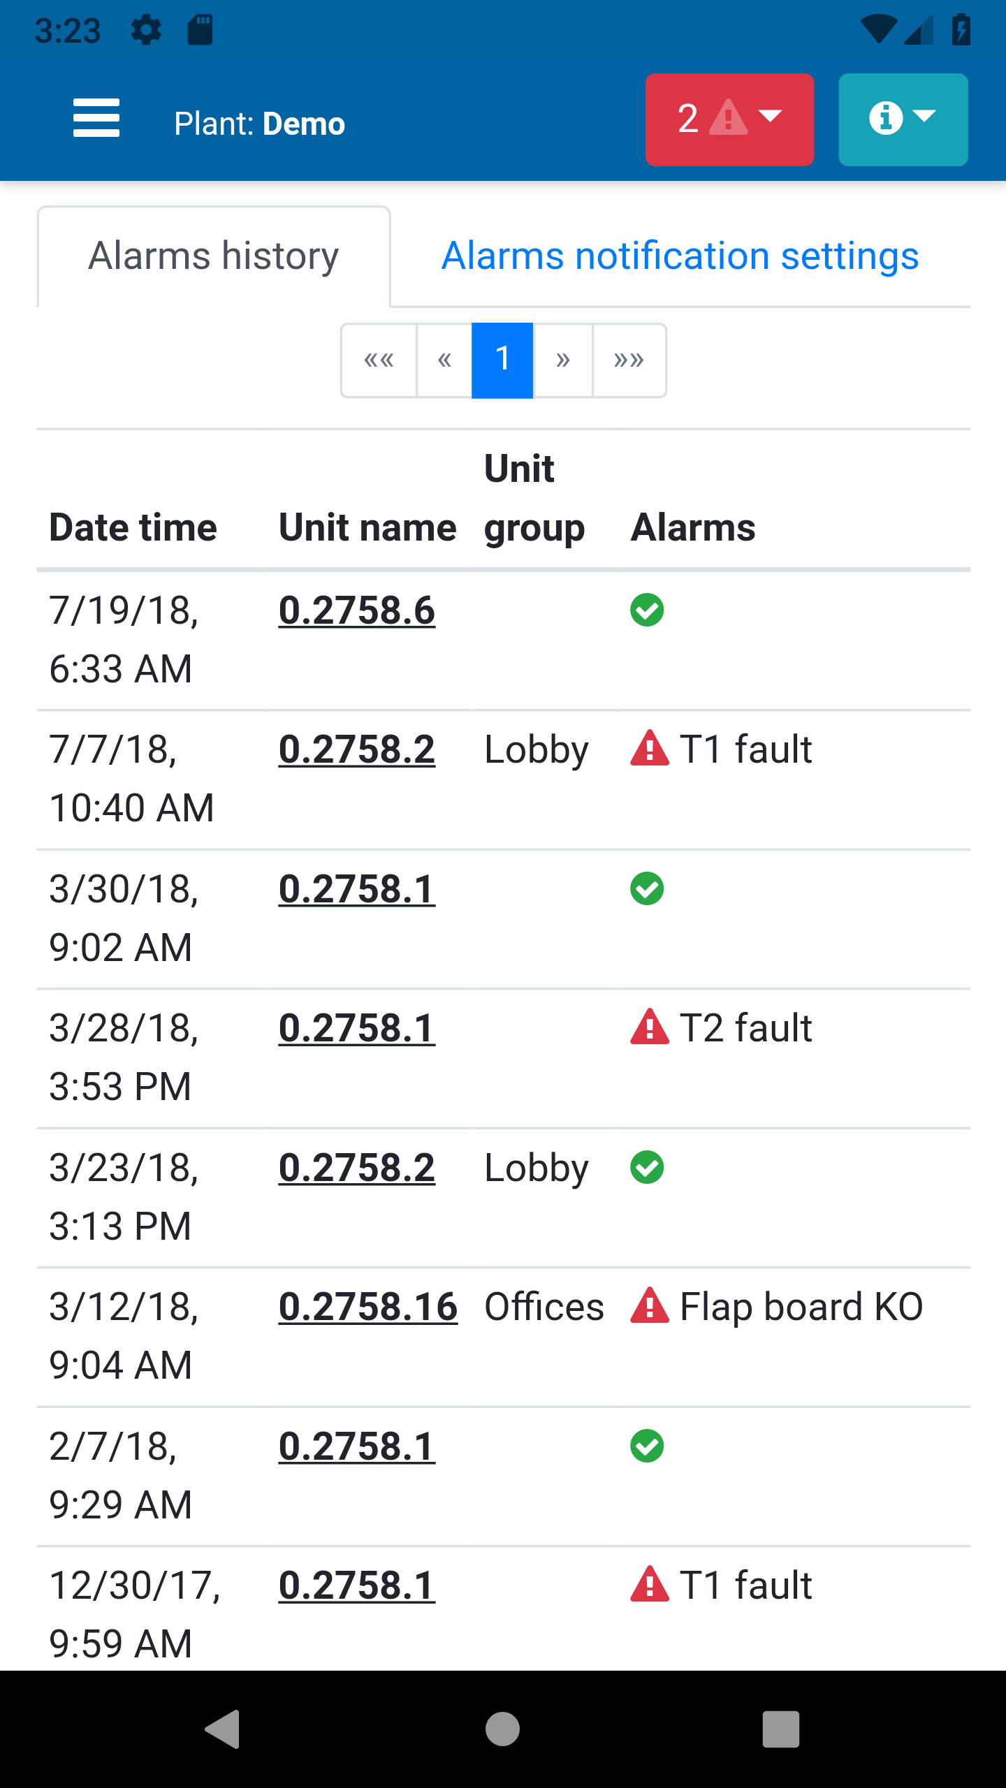1006x1788 pixels.
Task: Open the info dropdown button
Action: (x=903, y=119)
